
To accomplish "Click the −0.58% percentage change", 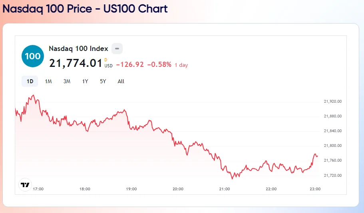I will point(159,64).
